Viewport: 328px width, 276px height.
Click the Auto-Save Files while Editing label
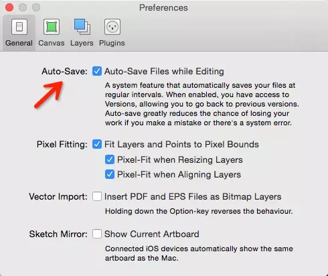point(164,72)
